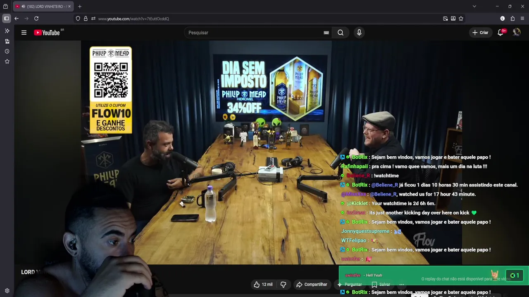The height and width of the screenshot is (297, 529).
Task: Open the browser account L icon
Action: tap(503, 19)
